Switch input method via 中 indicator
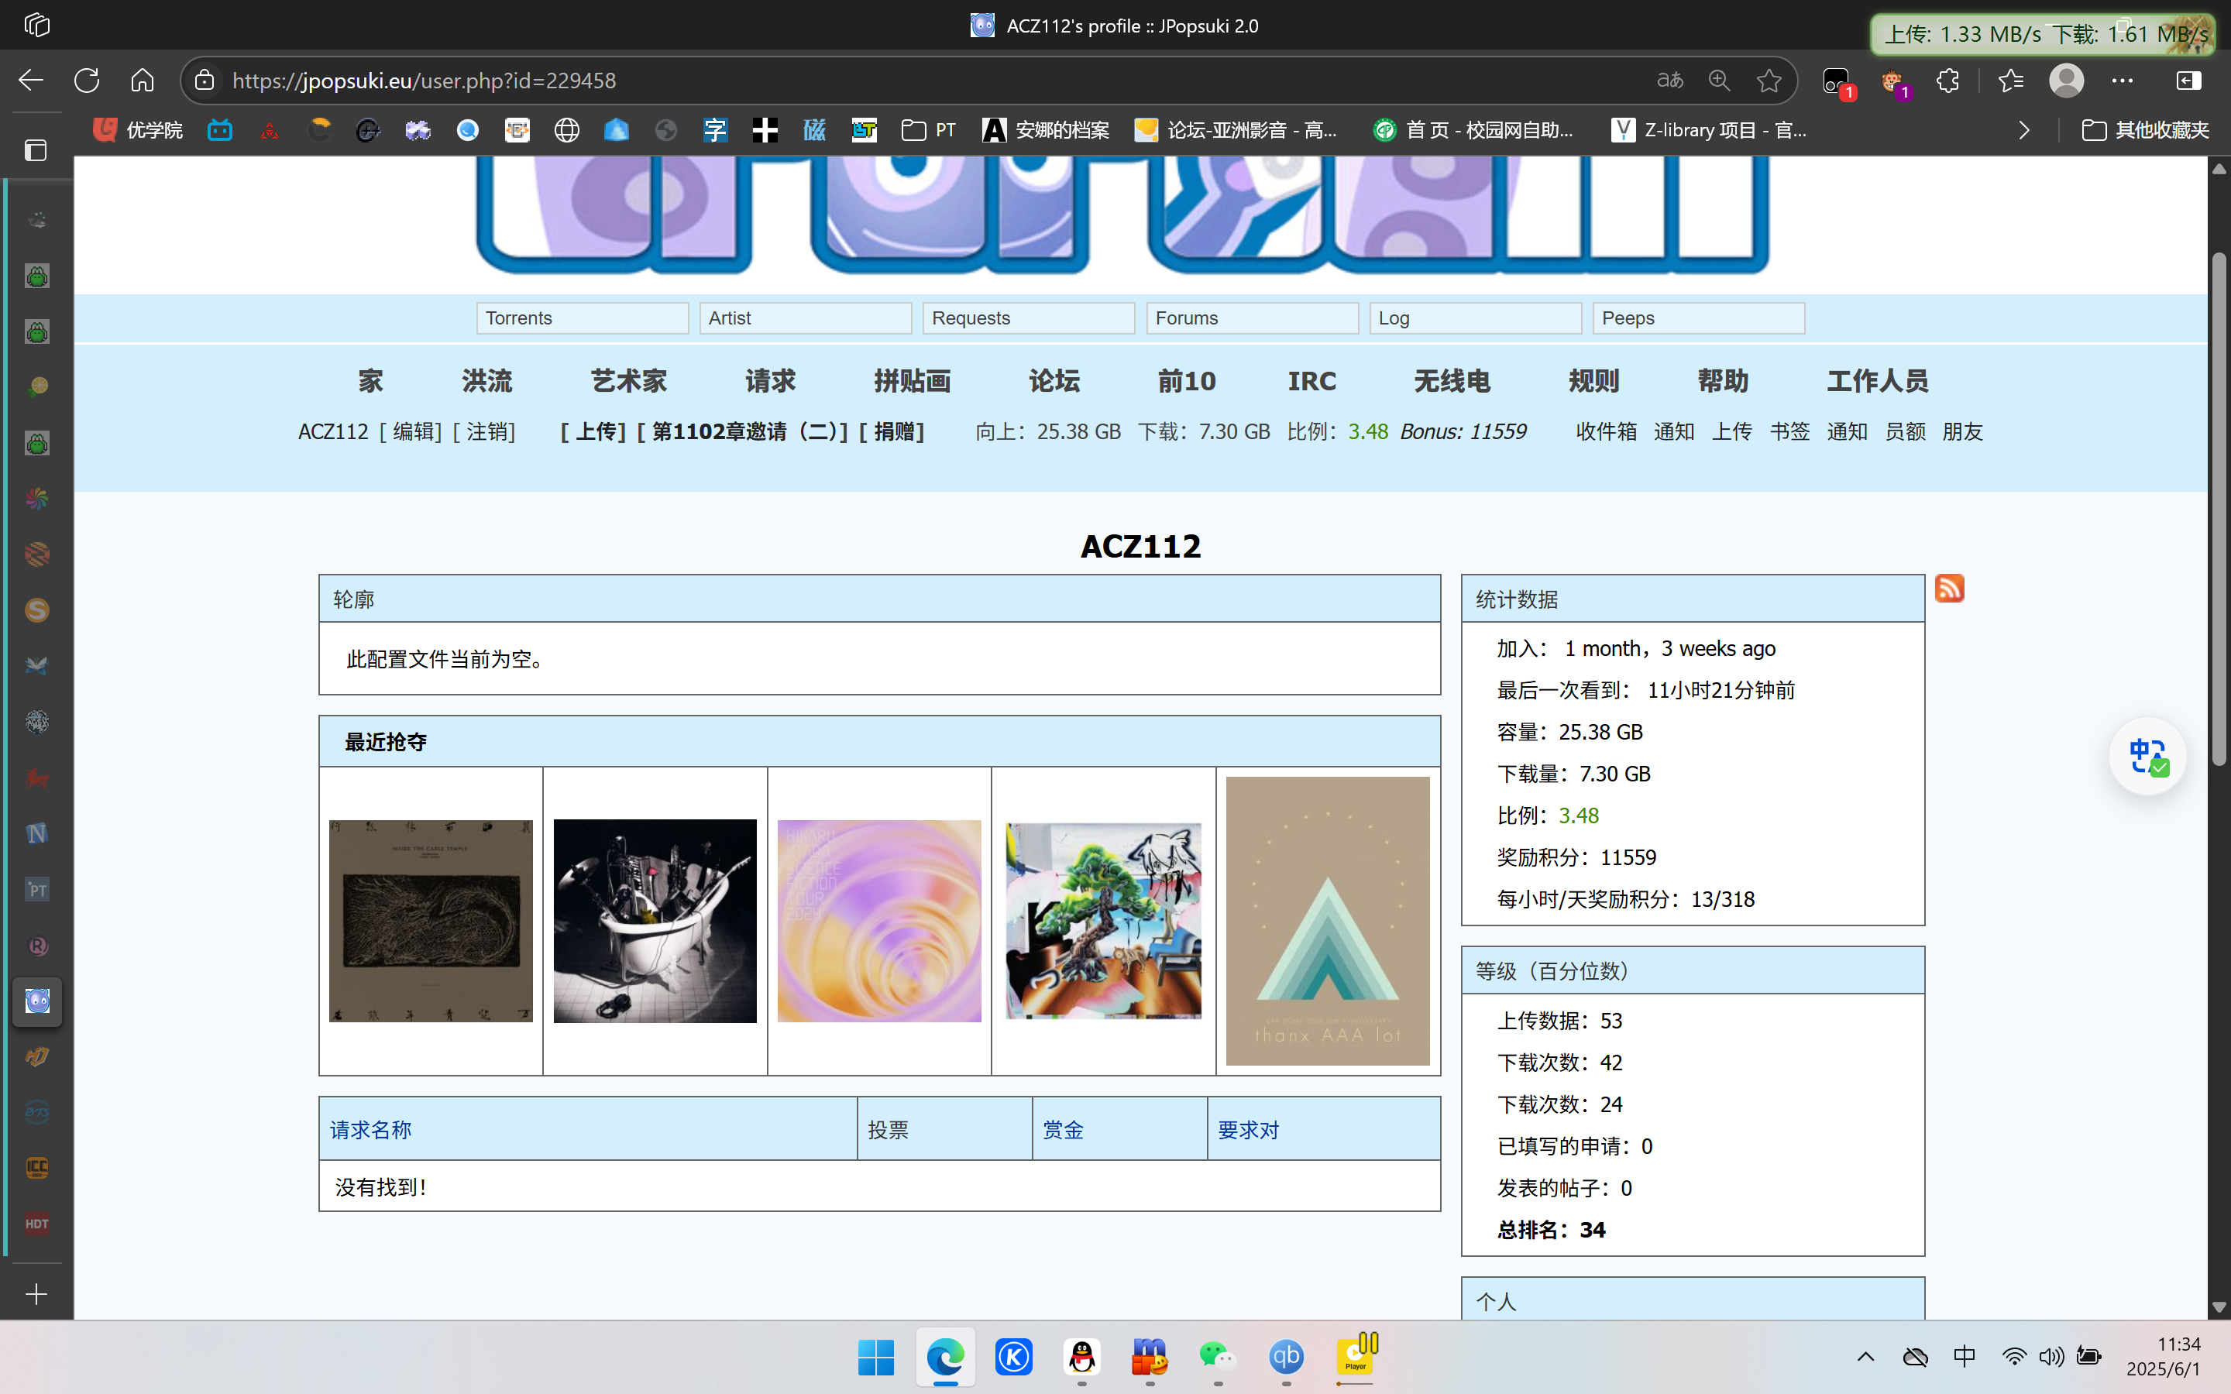Viewport: 2231px width, 1394px height. (1964, 1356)
